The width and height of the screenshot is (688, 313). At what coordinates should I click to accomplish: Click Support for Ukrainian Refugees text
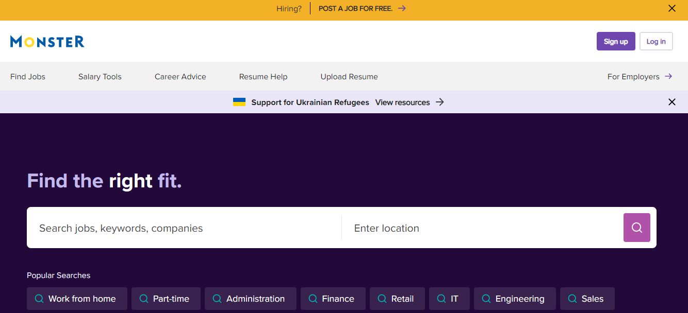tap(310, 102)
